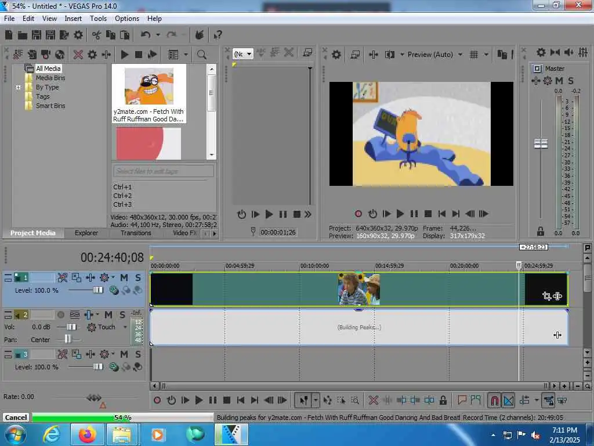Open a project with folder icon
The height and width of the screenshot is (446, 594).
coord(23,35)
